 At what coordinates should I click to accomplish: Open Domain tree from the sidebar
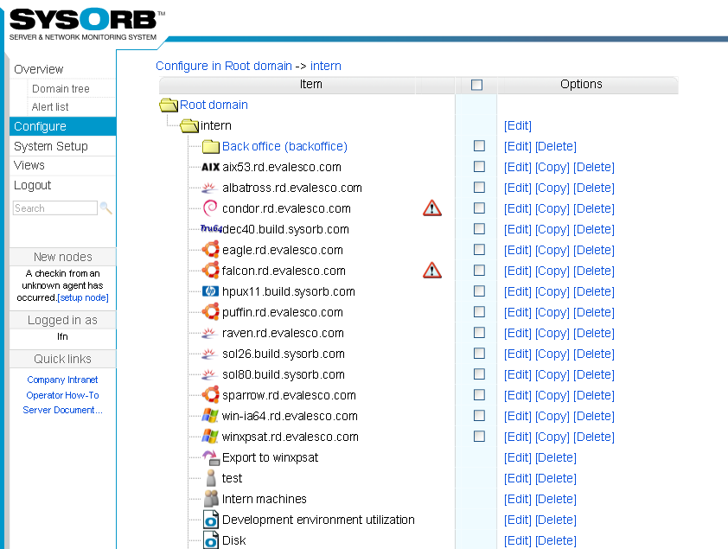click(x=61, y=89)
